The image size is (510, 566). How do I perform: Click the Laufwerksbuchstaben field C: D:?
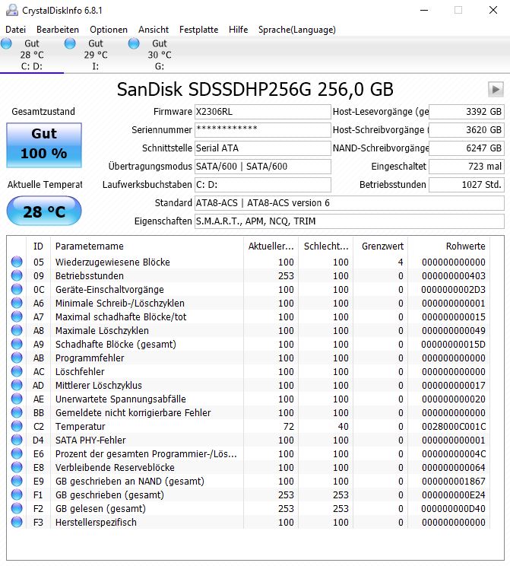pos(262,185)
